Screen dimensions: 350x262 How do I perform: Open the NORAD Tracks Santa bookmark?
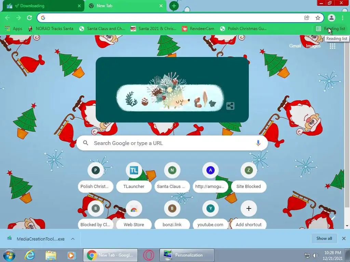point(51,29)
